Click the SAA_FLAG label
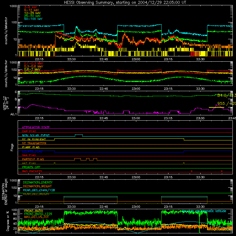The image size is (236, 236). pyautogui.click(x=29, y=155)
